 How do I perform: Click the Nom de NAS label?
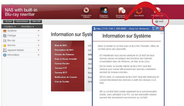pyautogui.click(x=61, y=46)
